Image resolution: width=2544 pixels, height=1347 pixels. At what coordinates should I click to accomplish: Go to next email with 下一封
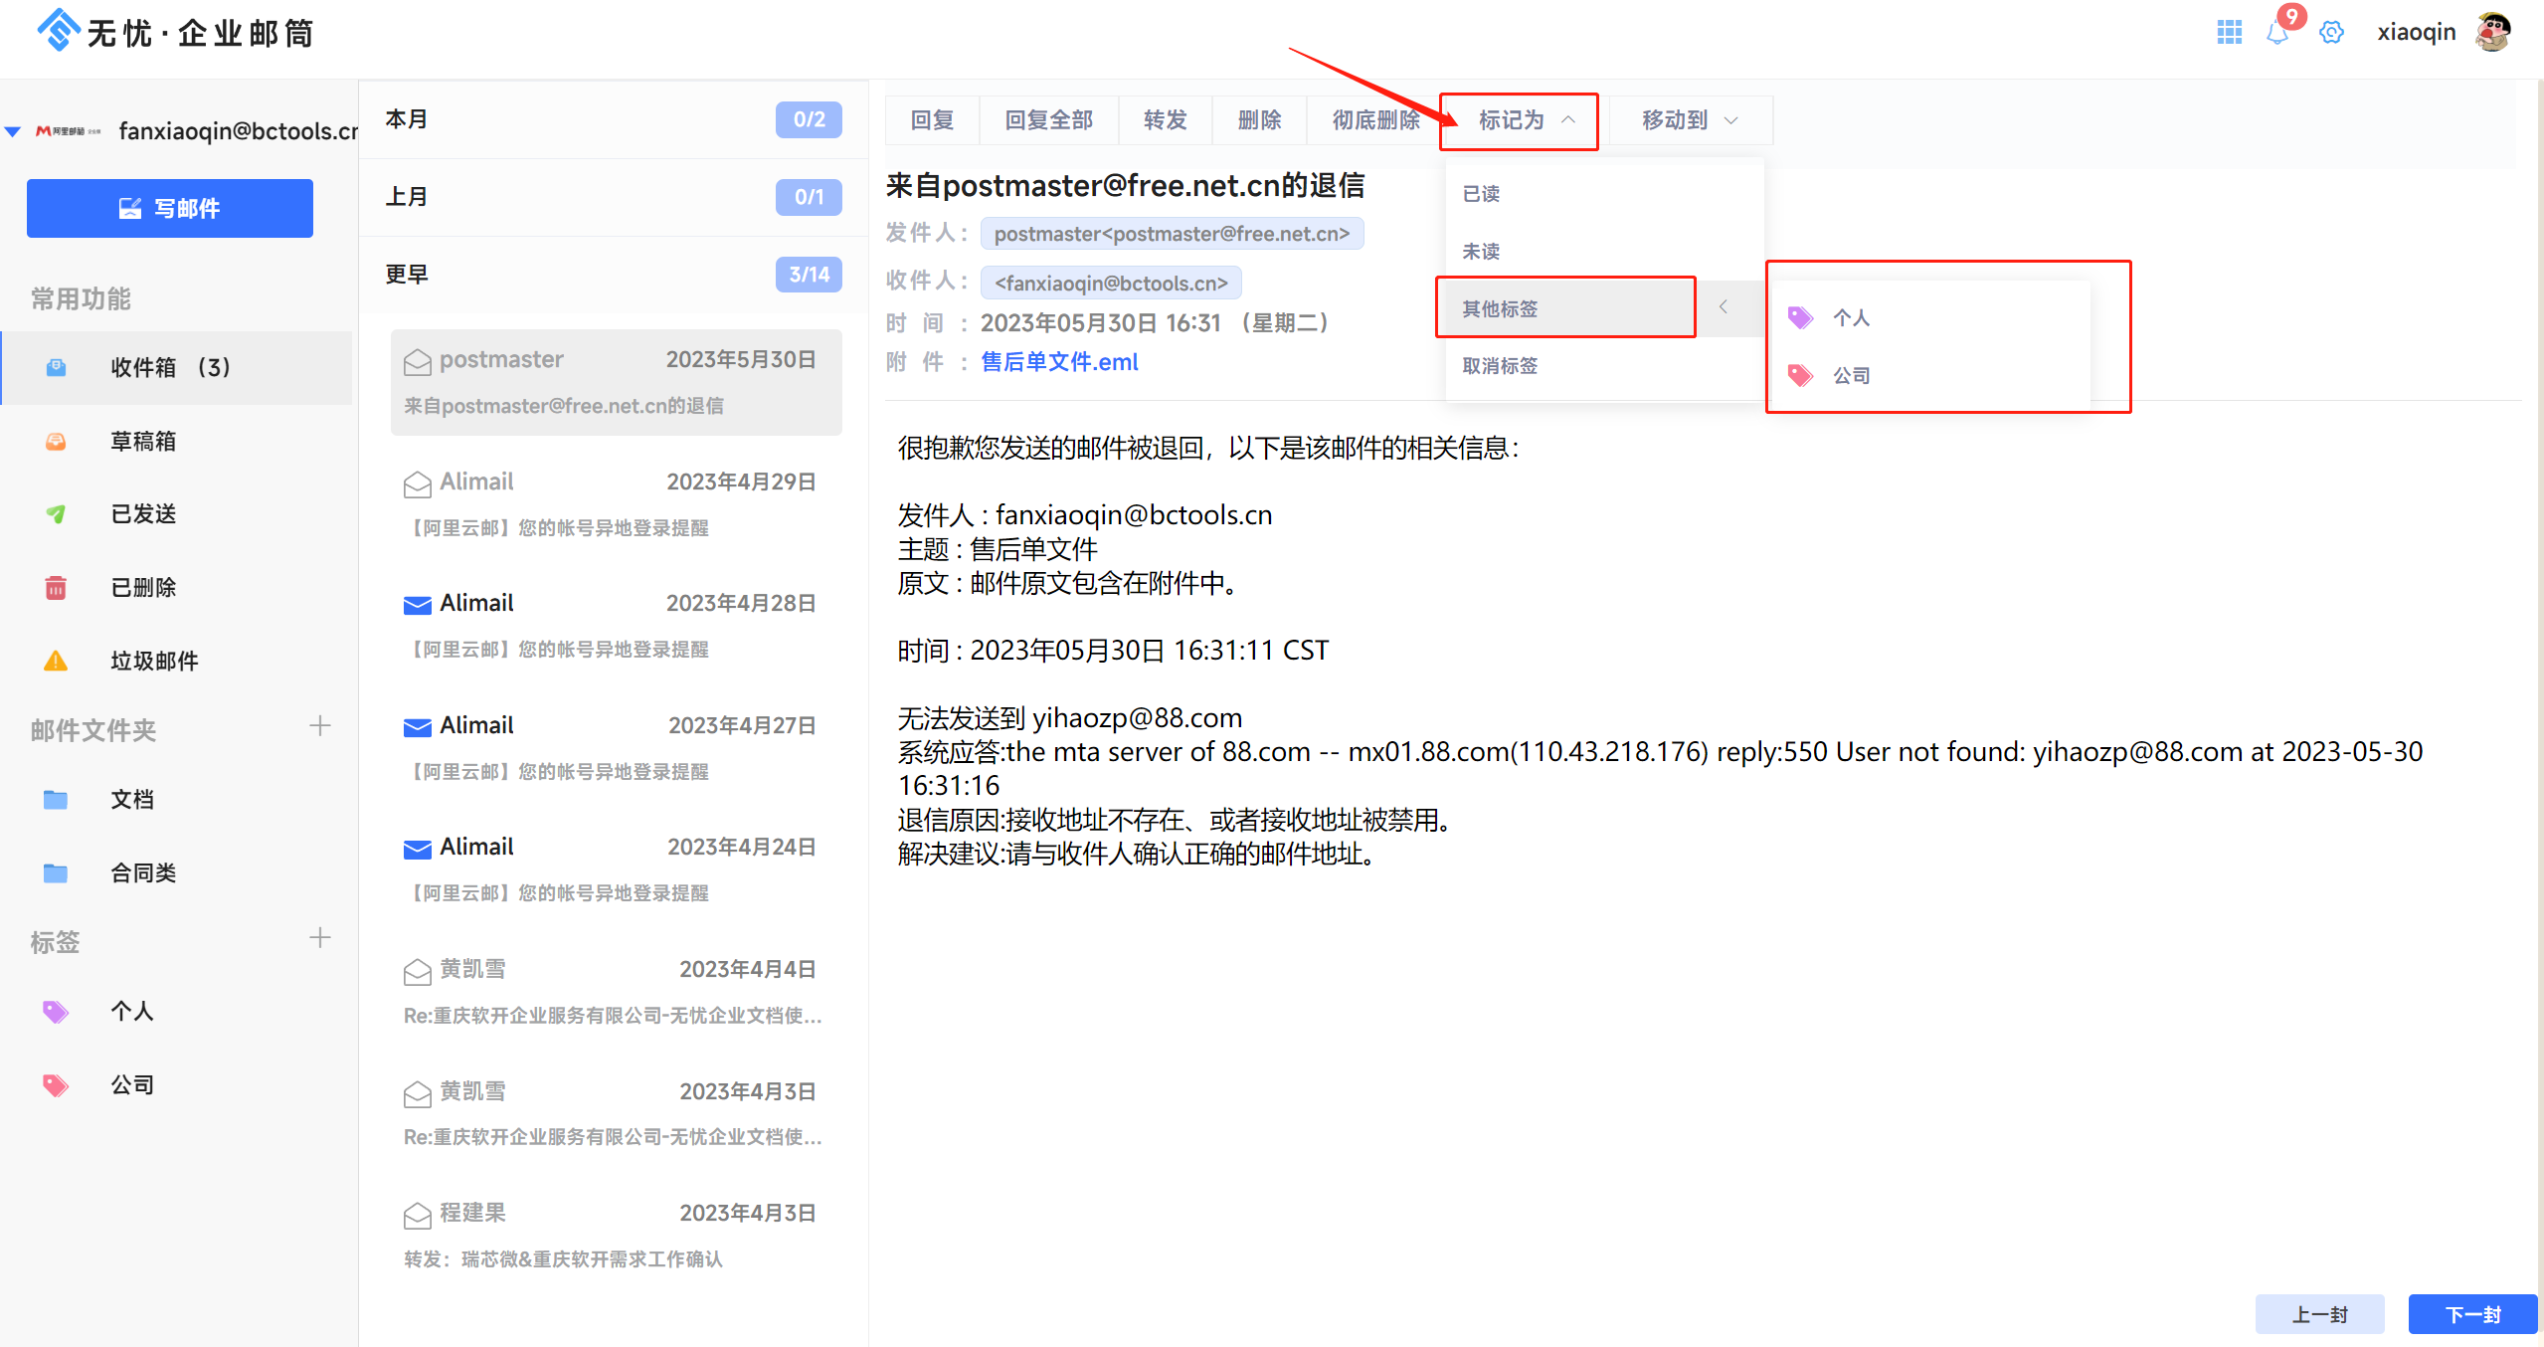coord(2471,1314)
